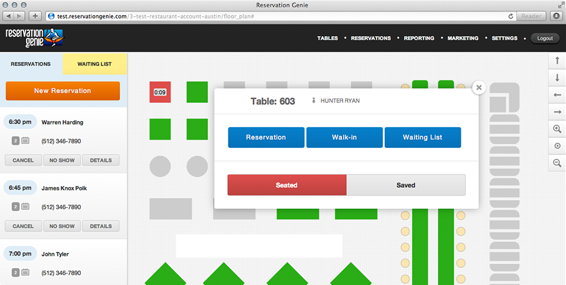Click the orange New Reservation button
566x285 pixels.
tap(63, 91)
